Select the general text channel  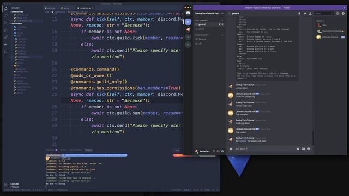pyautogui.click(x=209, y=24)
